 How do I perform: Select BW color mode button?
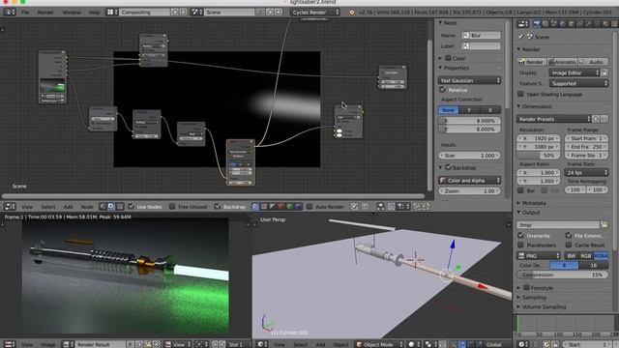pos(572,255)
